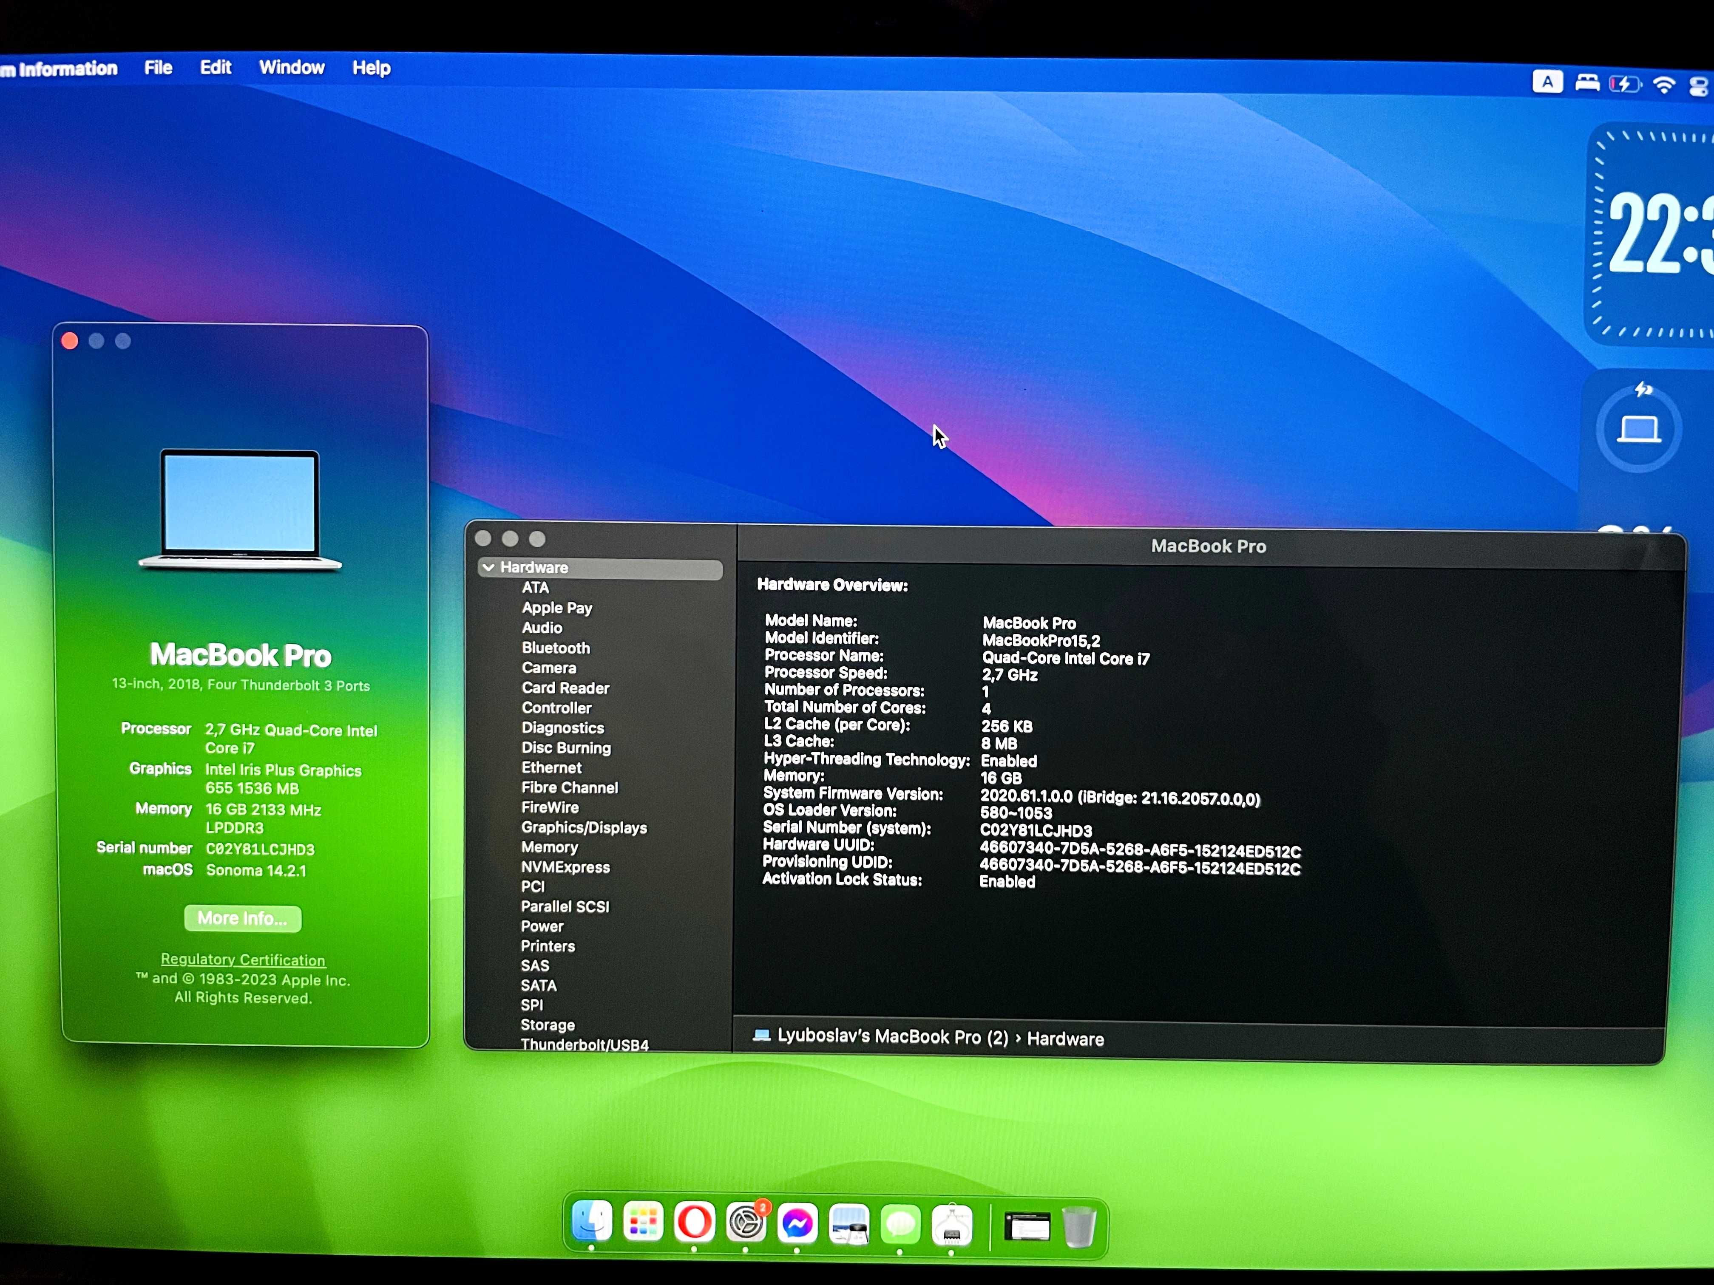The width and height of the screenshot is (1714, 1285).
Task: Select SATA in the sidebar
Action: (x=539, y=986)
